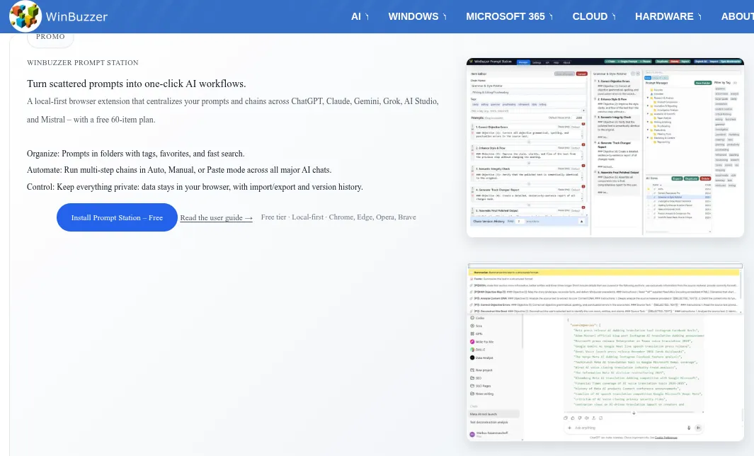The width and height of the screenshot is (754, 456).
Task: Expand the CLOUD navigation dropdown
Action: click(594, 16)
